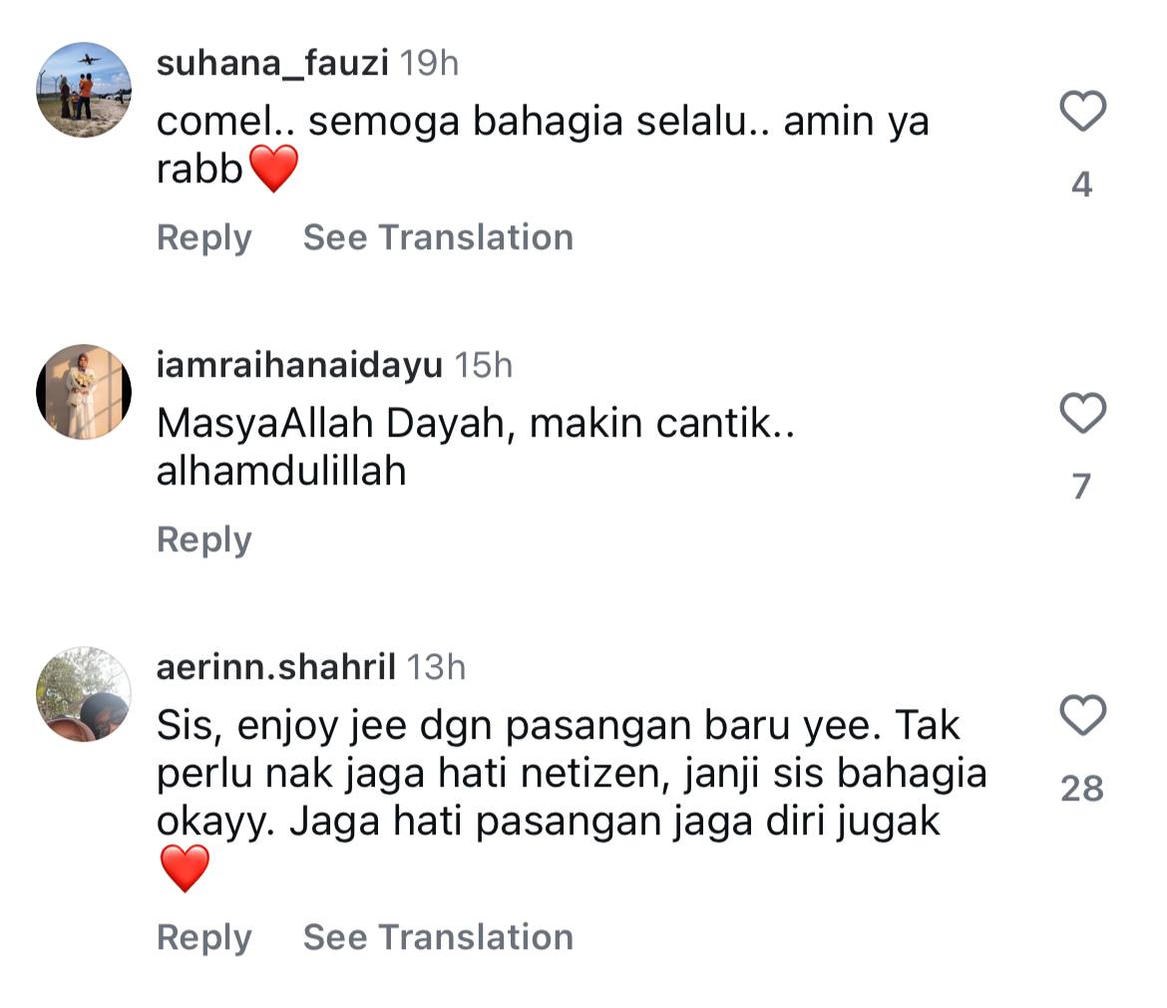The width and height of the screenshot is (1167, 1008).
Task: Open iamraihanaidayu username link
Action: pos(299,365)
